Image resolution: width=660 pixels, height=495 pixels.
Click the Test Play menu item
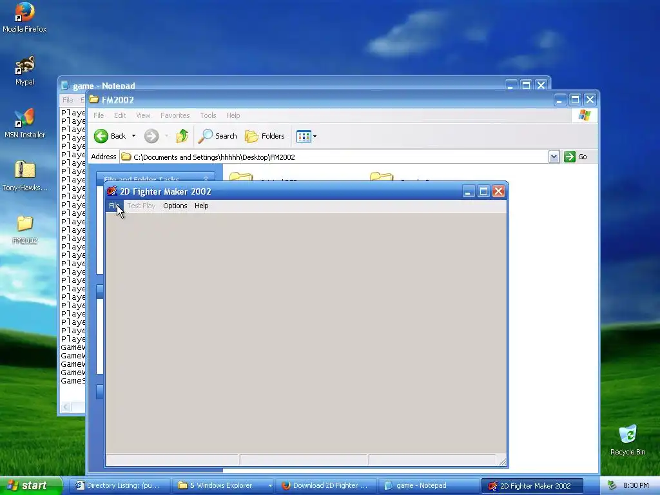click(x=141, y=206)
